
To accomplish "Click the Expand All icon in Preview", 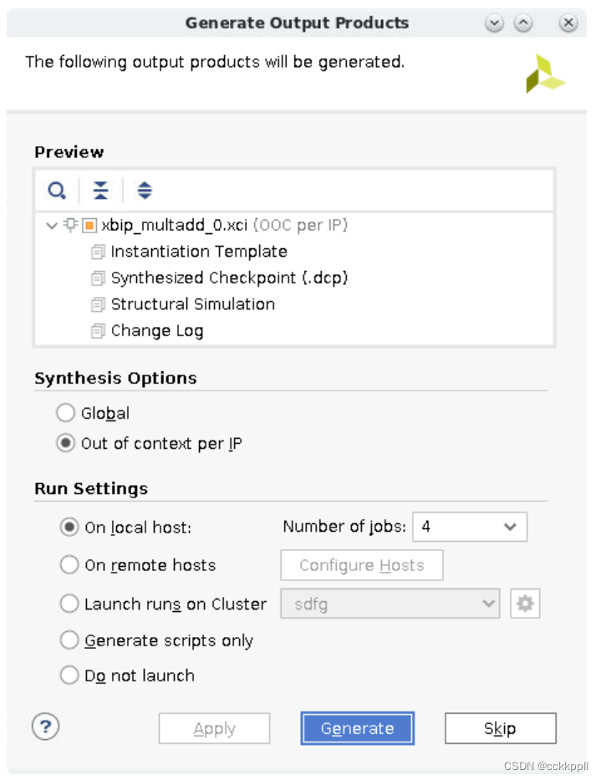I will [x=145, y=191].
